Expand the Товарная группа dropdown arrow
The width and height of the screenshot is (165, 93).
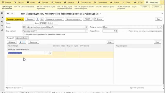click(158, 27)
